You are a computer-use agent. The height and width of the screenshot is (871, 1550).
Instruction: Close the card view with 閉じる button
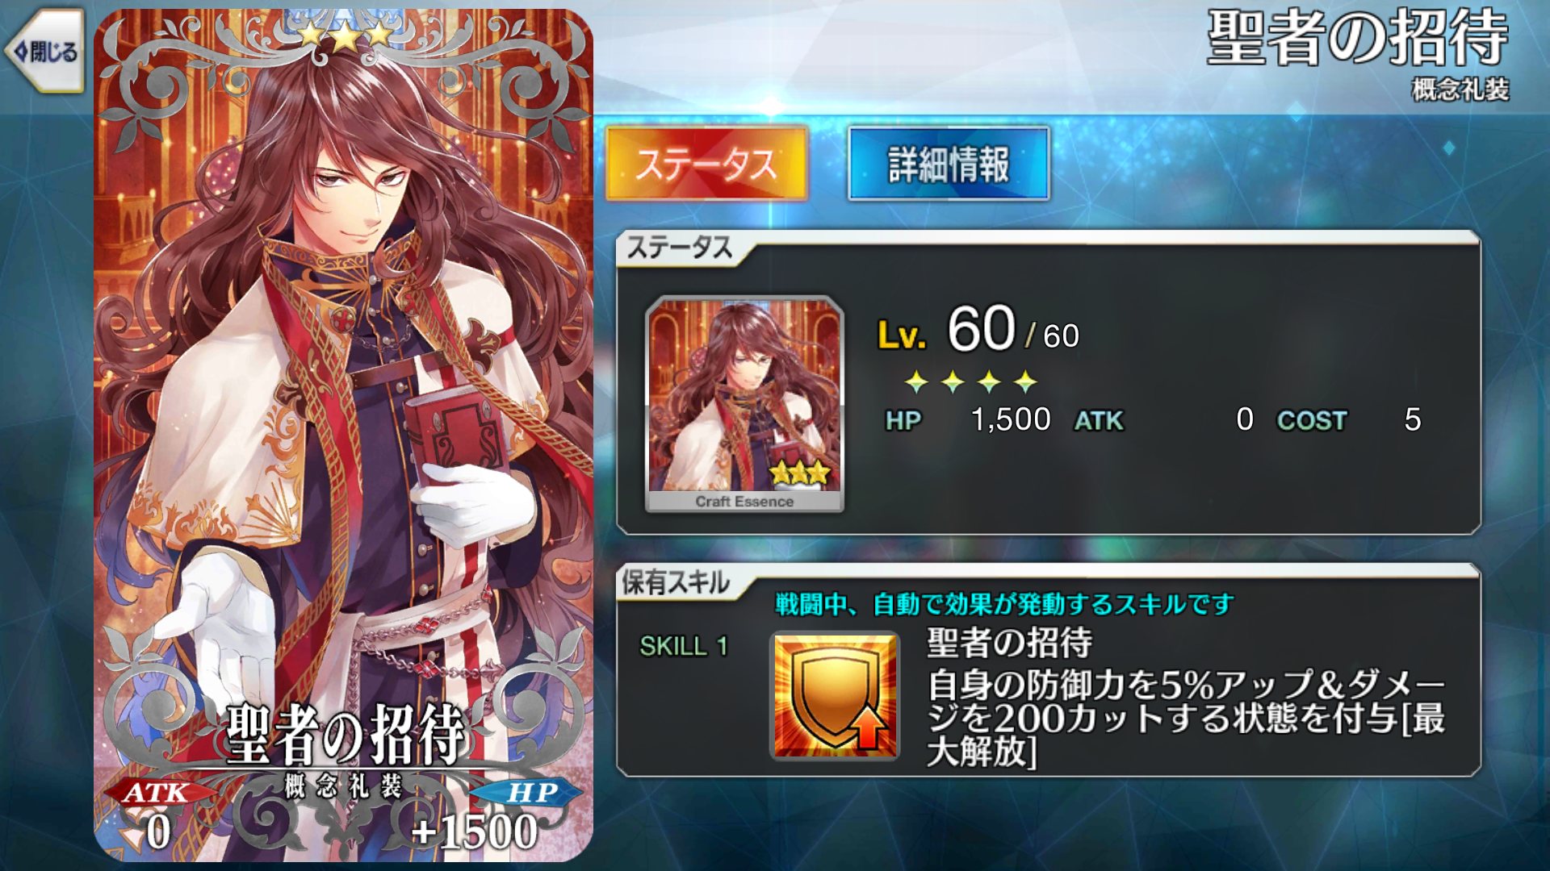coord(45,52)
